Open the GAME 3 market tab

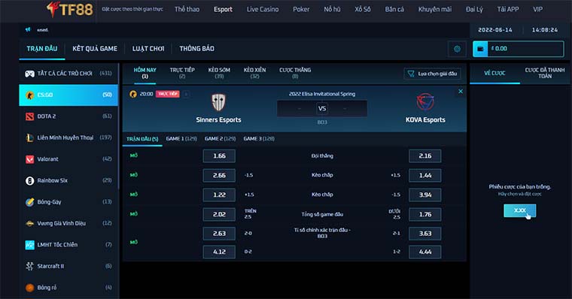coord(259,139)
